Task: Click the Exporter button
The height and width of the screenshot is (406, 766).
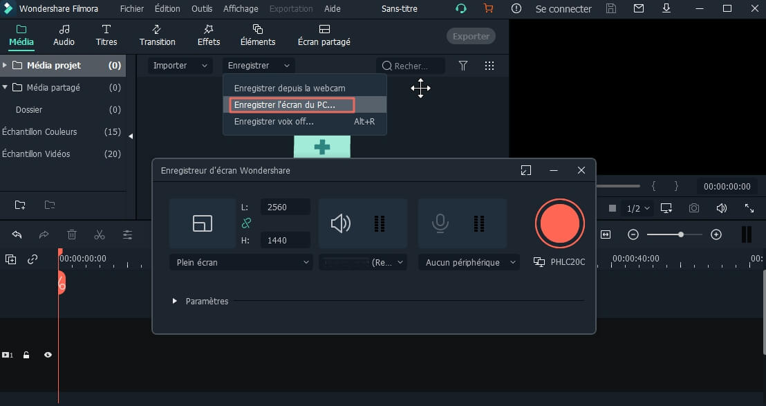Action: (471, 36)
